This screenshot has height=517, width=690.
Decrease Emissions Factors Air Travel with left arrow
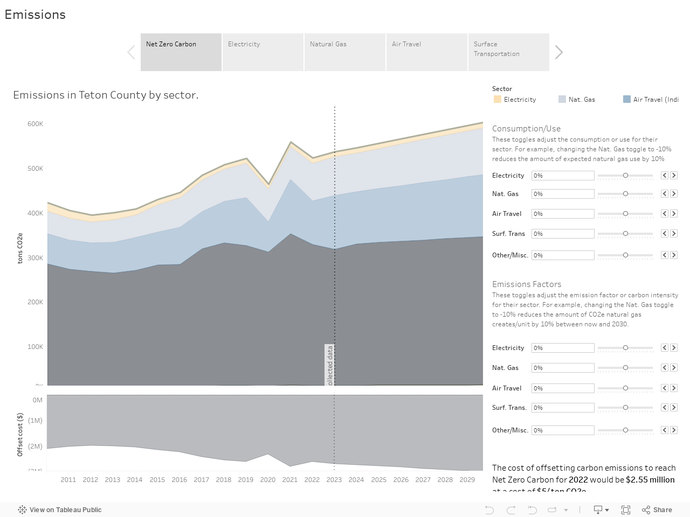click(665, 388)
